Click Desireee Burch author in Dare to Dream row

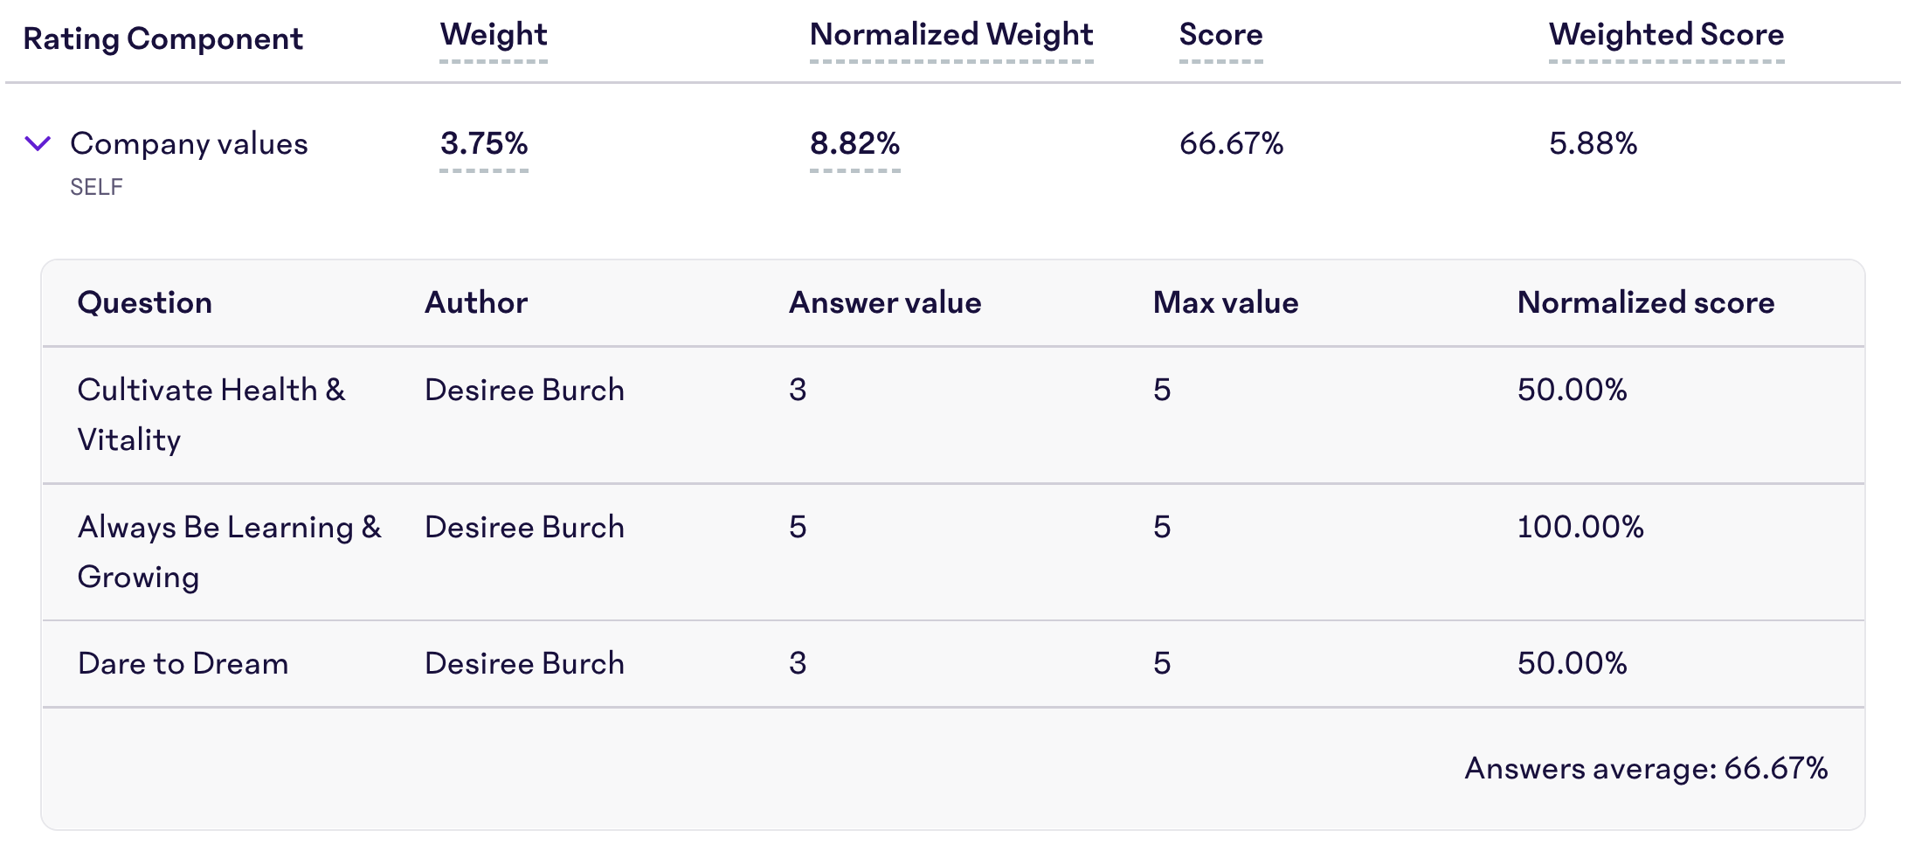tap(524, 663)
